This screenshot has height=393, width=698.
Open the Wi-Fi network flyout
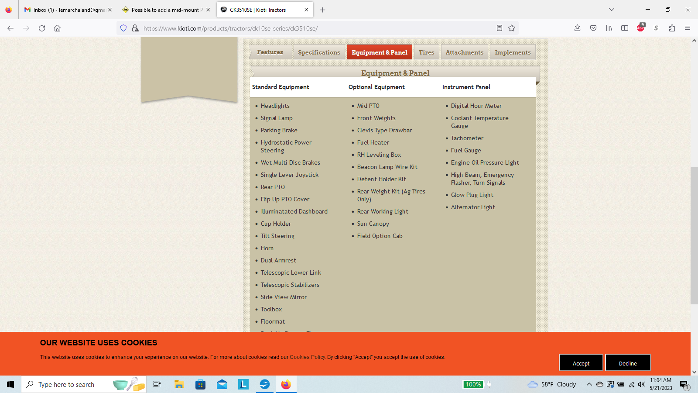pos(631,384)
